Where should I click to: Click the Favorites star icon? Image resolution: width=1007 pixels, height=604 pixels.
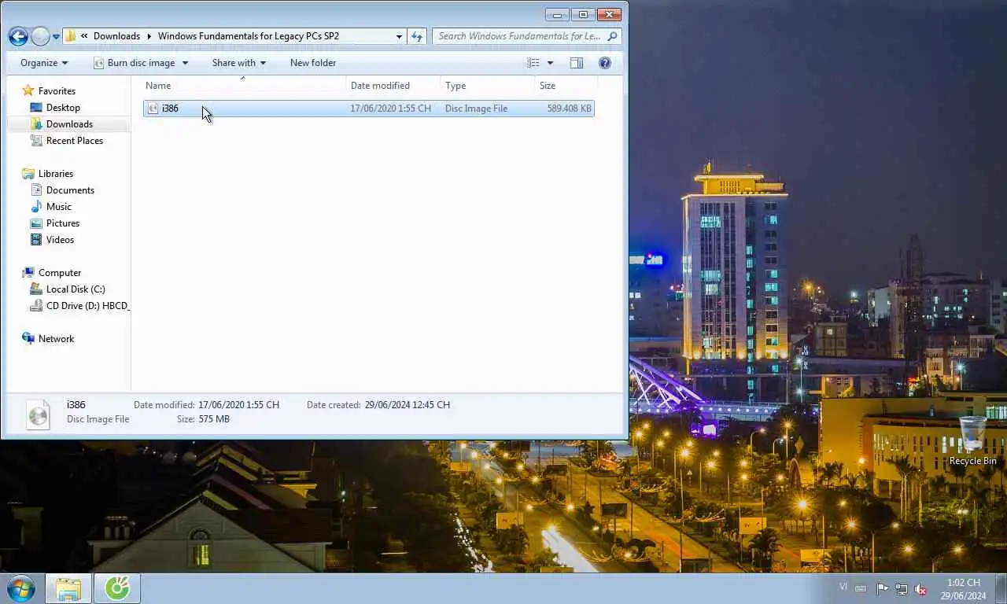coord(28,91)
